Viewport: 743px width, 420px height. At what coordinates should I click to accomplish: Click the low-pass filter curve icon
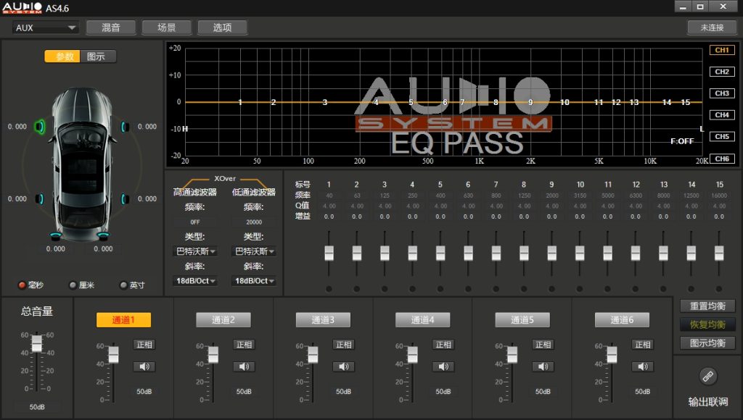pyautogui.click(x=255, y=183)
